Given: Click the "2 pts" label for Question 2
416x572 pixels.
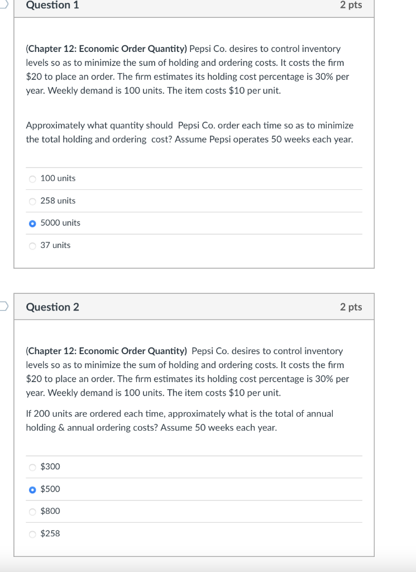Looking at the screenshot, I should 352,307.
